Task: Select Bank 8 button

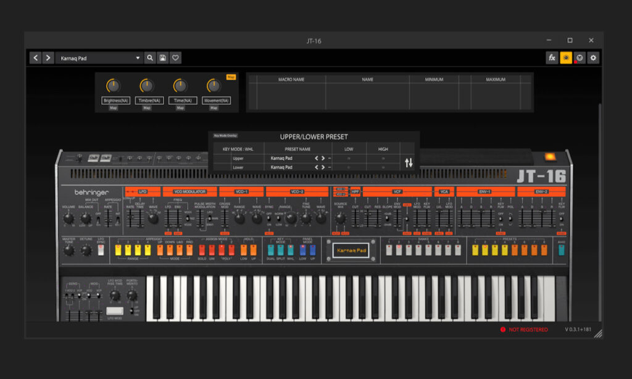Action: pyautogui.click(x=458, y=250)
